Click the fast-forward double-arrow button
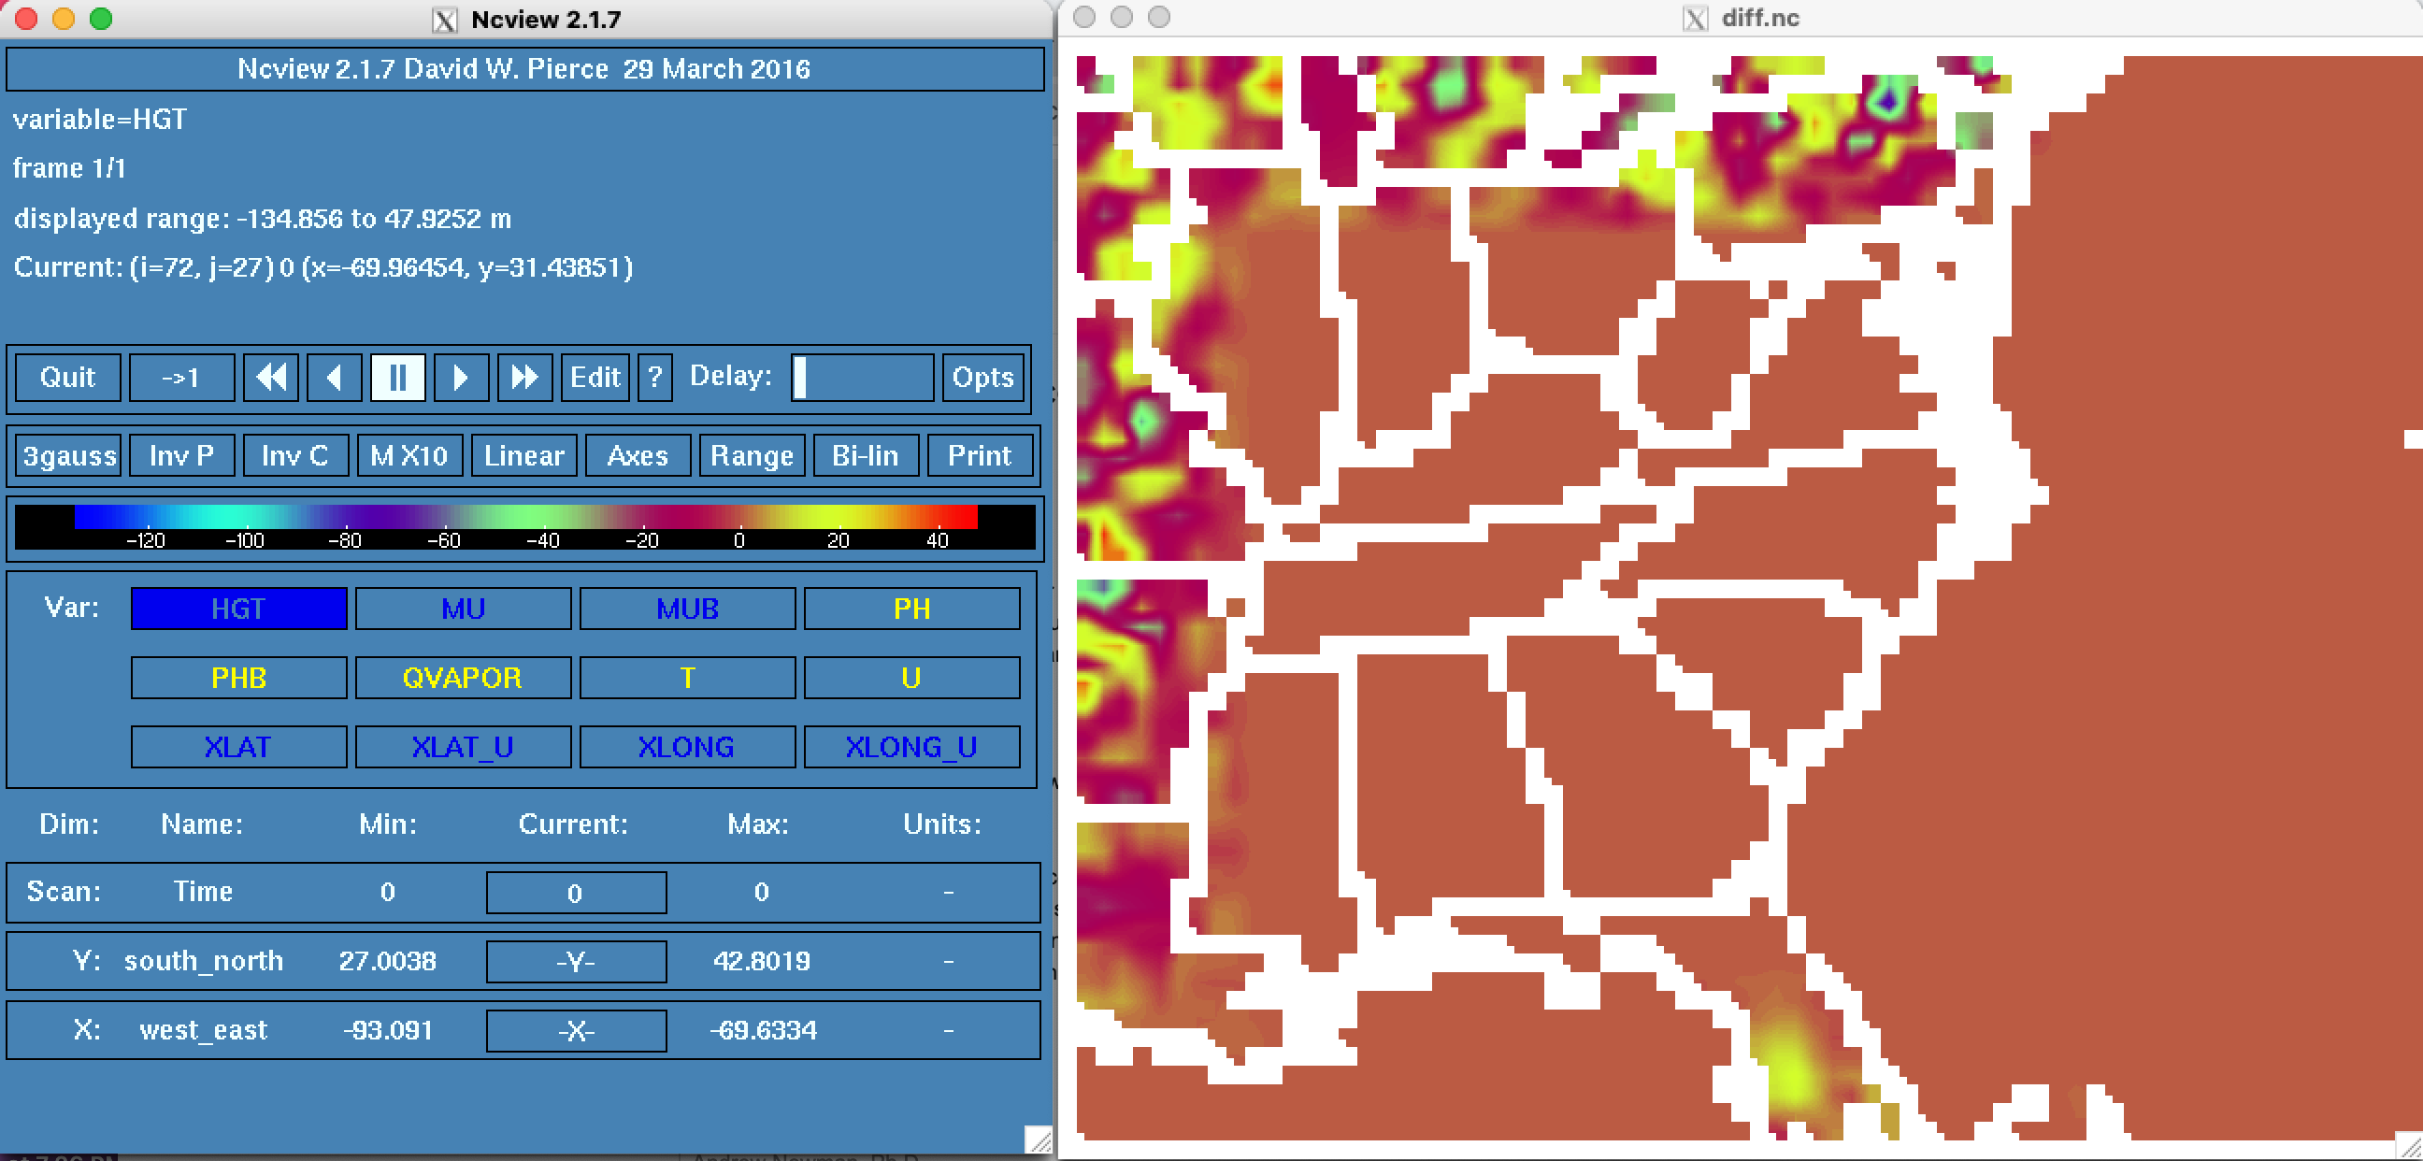The width and height of the screenshot is (2423, 1161). point(523,378)
